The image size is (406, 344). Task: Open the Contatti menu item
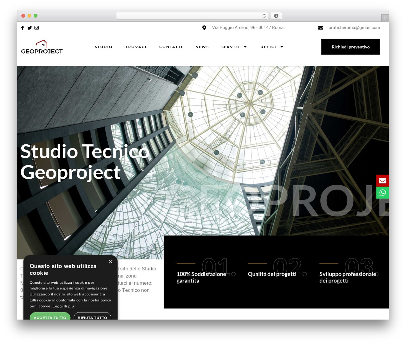pyautogui.click(x=171, y=47)
